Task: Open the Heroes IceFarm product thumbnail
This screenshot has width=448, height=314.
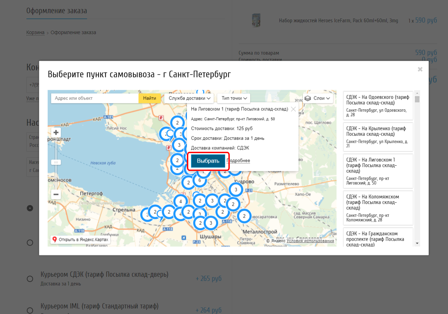Action: pos(256,21)
